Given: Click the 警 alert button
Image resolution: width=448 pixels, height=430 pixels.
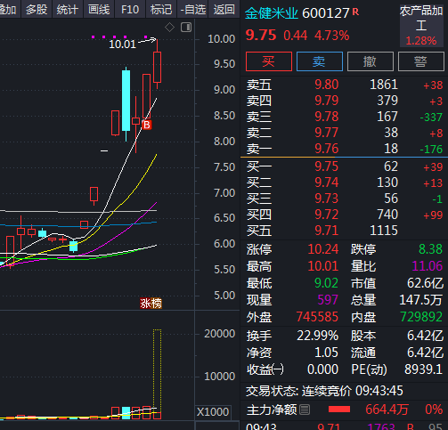Looking at the screenshot, I should coord(421,61).
